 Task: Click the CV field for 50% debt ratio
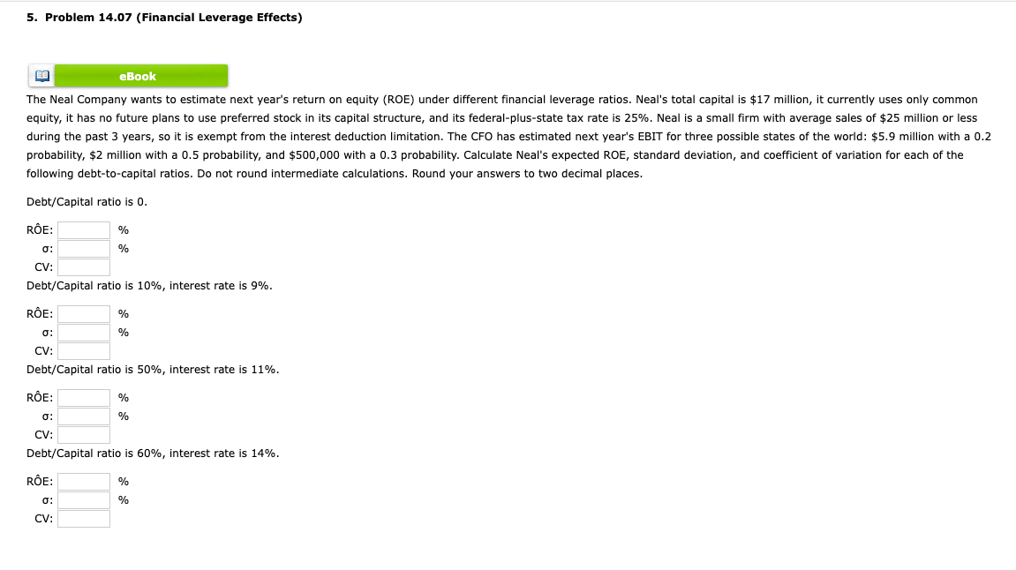pyautogui.click(x=83, y=434)
